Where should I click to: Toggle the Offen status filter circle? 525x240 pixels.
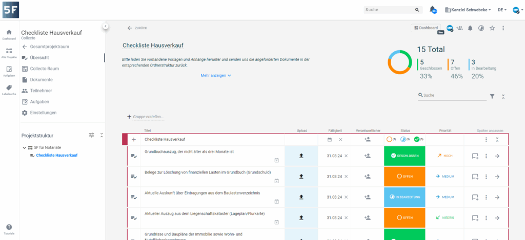pyautogui.click(x=389, y=139)
